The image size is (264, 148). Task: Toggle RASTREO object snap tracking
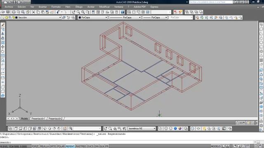pyautogui.click(x=81, y=146)
